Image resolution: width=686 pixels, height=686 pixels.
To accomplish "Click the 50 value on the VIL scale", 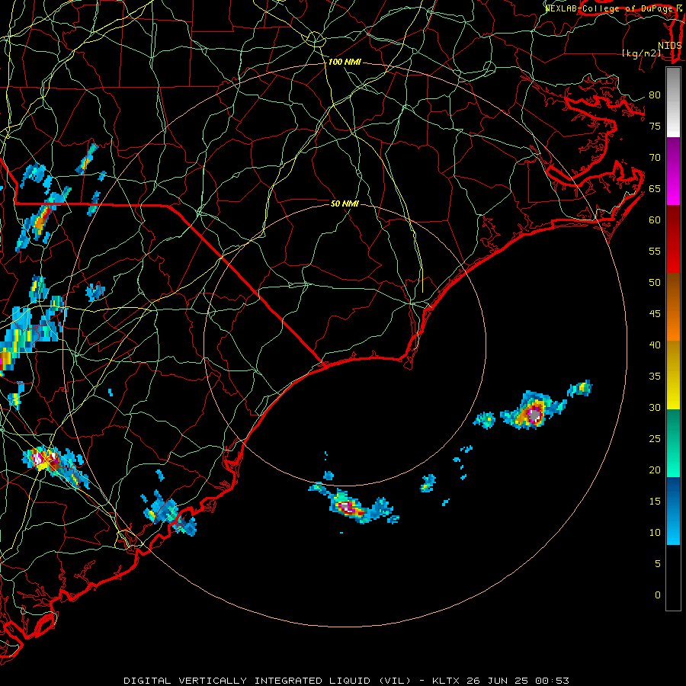I will [655, 283].
